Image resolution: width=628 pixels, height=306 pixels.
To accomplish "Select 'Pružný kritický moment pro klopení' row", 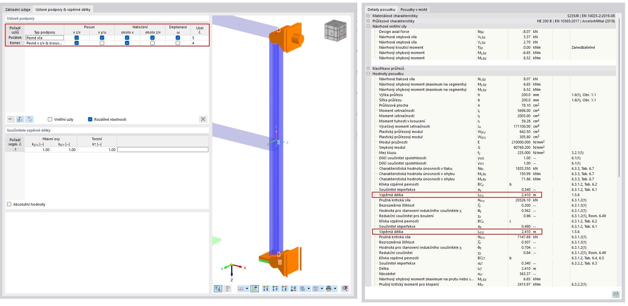I will tap(494, 284).
